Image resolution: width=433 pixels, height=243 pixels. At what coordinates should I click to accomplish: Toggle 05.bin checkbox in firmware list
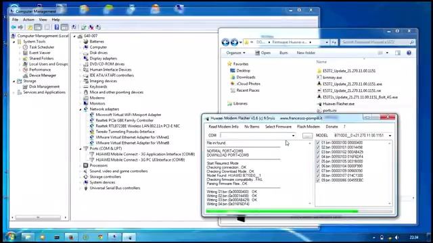tap(318, 161)
